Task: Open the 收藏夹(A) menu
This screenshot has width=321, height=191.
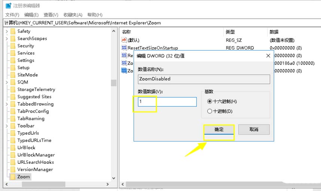Action: click(x=73, y=15)
